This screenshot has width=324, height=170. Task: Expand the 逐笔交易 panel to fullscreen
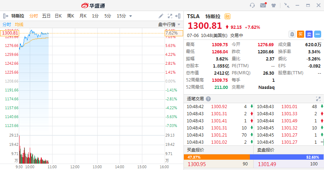[318, 99]
